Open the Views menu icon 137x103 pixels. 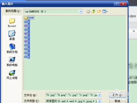pyautogui.click(x=105, y=12)
